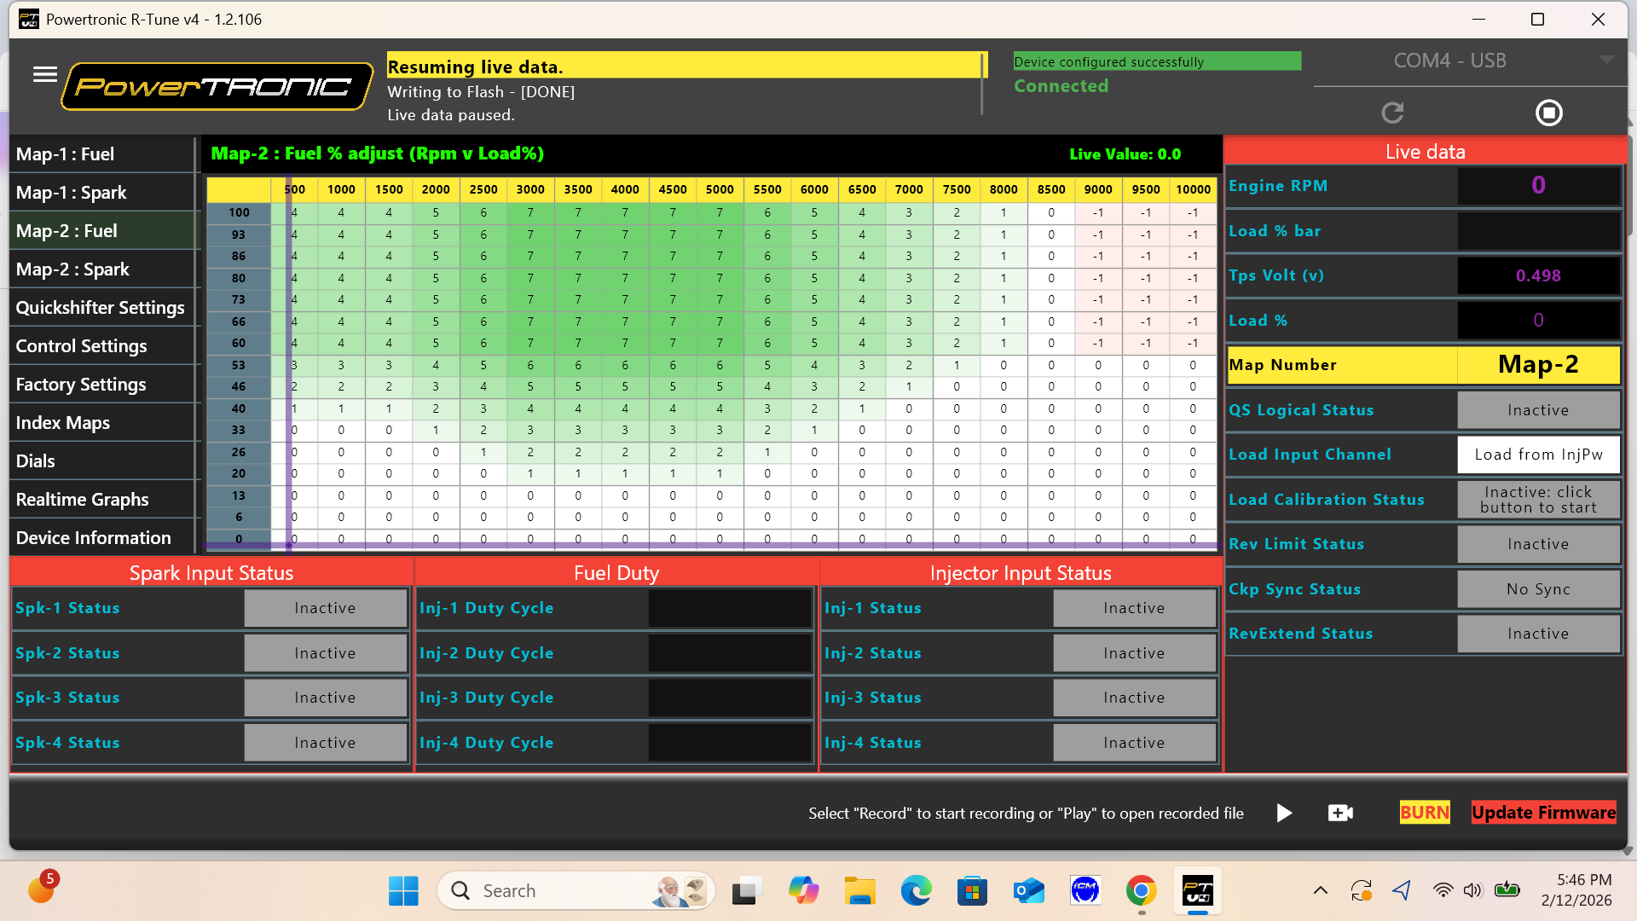
Task: Click the Play recorded file icon
Action: point(1284,813)
